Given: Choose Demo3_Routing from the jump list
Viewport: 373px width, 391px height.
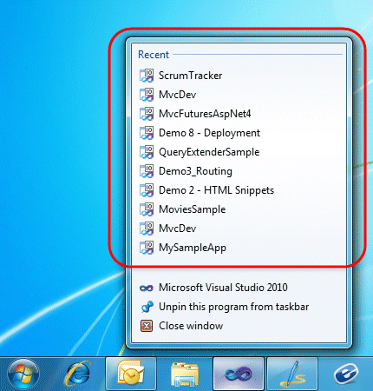Looking at the screenshot, I should (239, 171).
